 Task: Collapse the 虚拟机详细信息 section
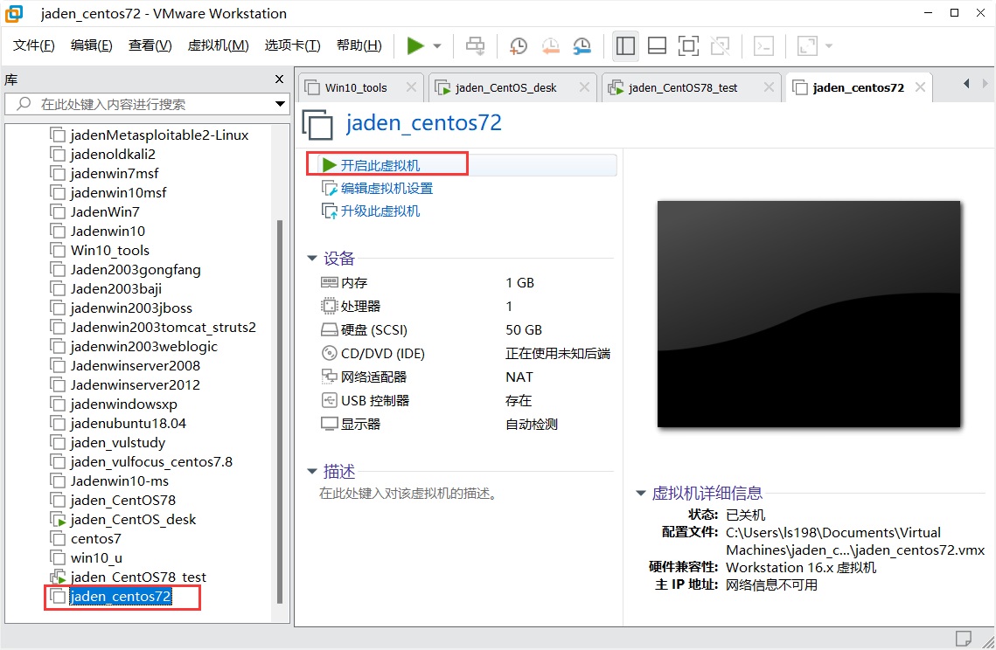[641, 492]
